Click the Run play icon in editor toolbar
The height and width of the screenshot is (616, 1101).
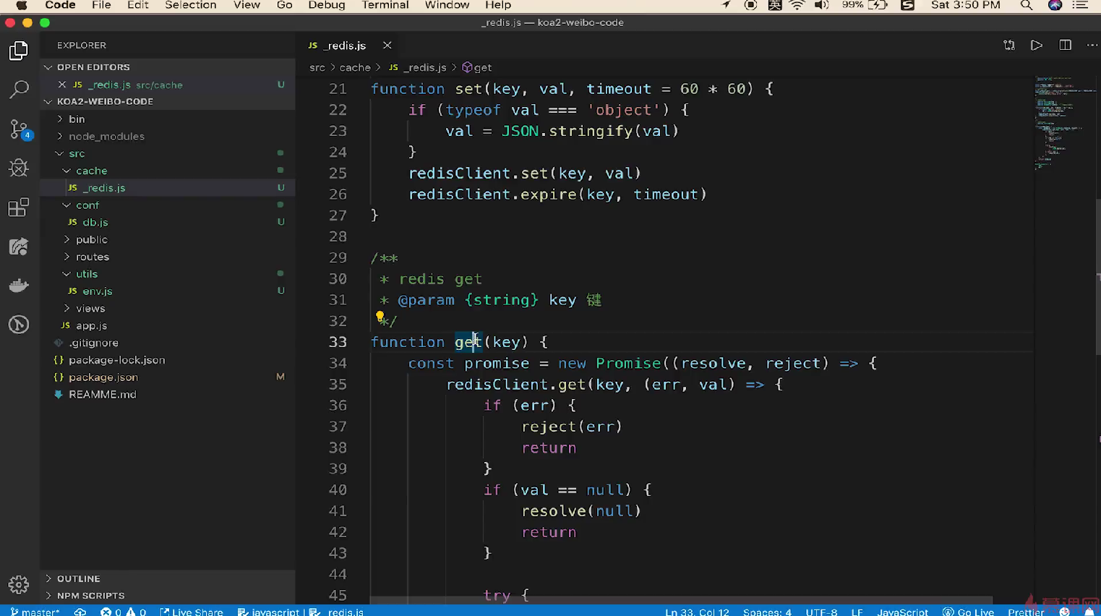(1037, 46)
